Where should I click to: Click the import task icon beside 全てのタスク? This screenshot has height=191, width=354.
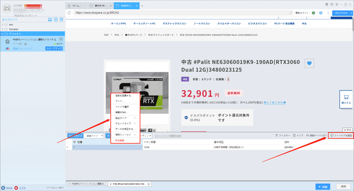(x=50, y=19)
